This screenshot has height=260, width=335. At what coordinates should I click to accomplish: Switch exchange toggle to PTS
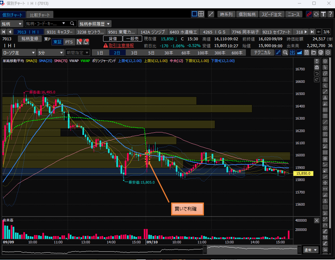[x=69, y=42]
